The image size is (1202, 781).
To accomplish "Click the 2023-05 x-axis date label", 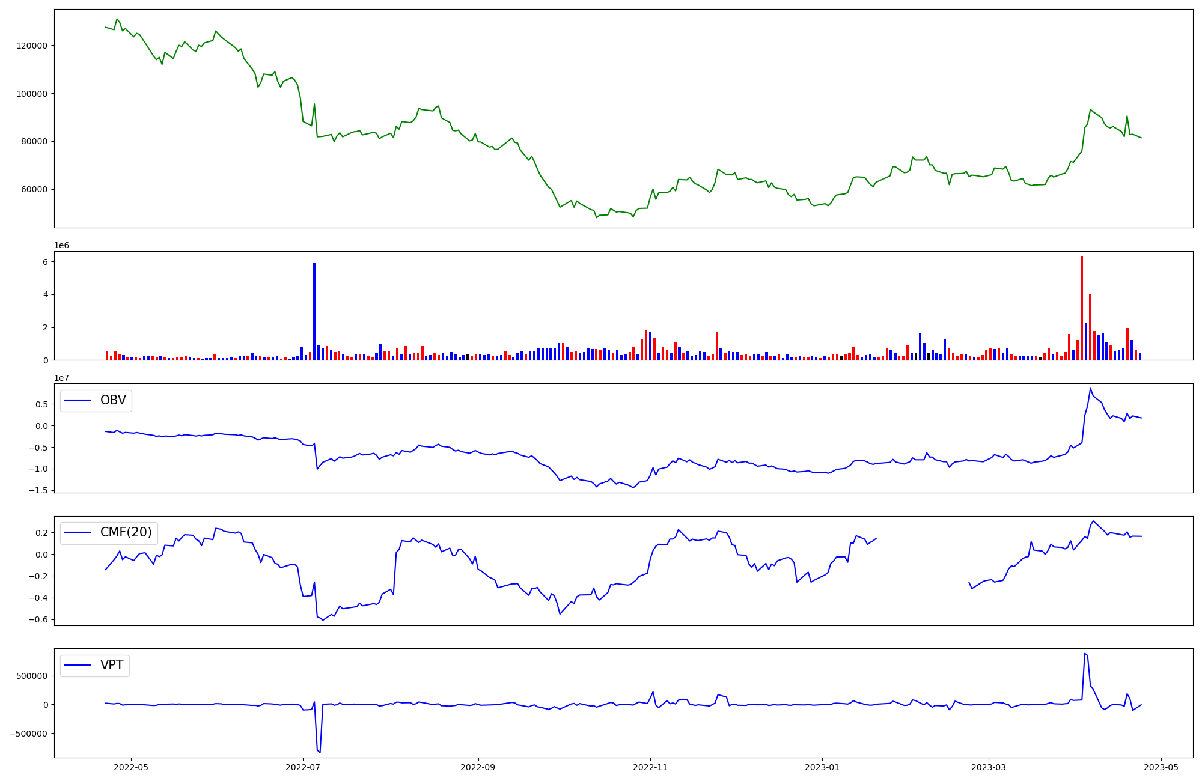I will (x=1161, y=767).
